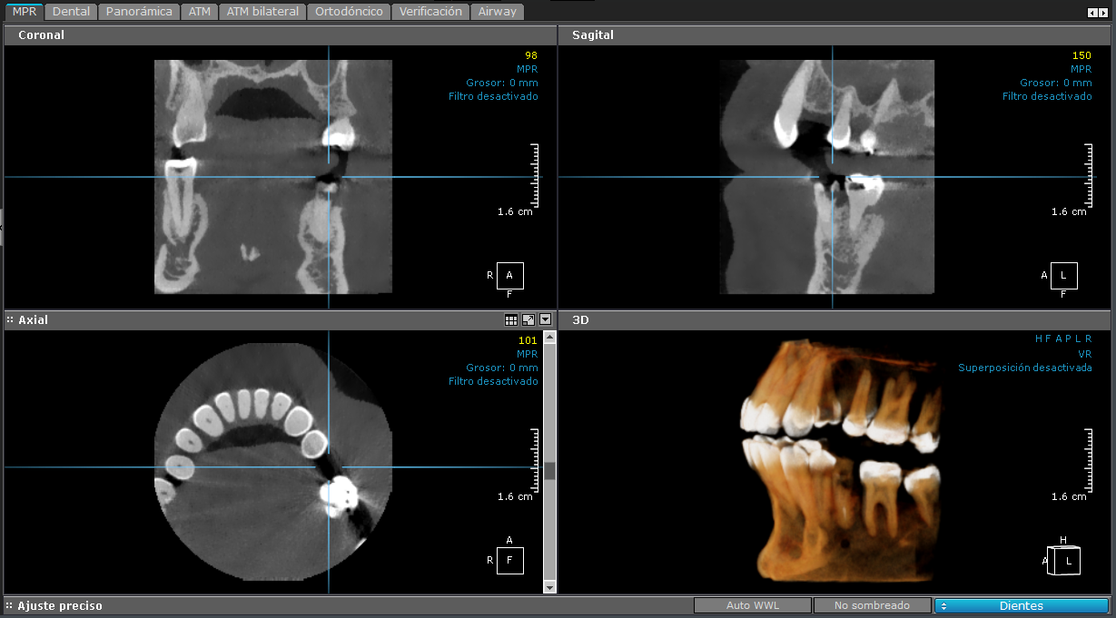
Task: Maximize the Axial view with expand icon
Action: pyautogui.click(x=528, y=319)
